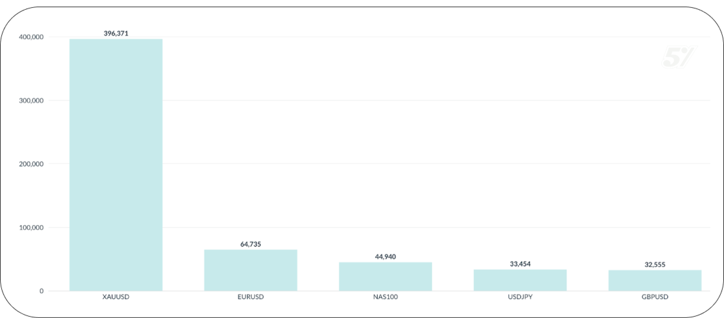This screenshot has width=724, height=318.
Task: Click the 396,371 value label
Action: pyautogui.click(x=116, y=33)
